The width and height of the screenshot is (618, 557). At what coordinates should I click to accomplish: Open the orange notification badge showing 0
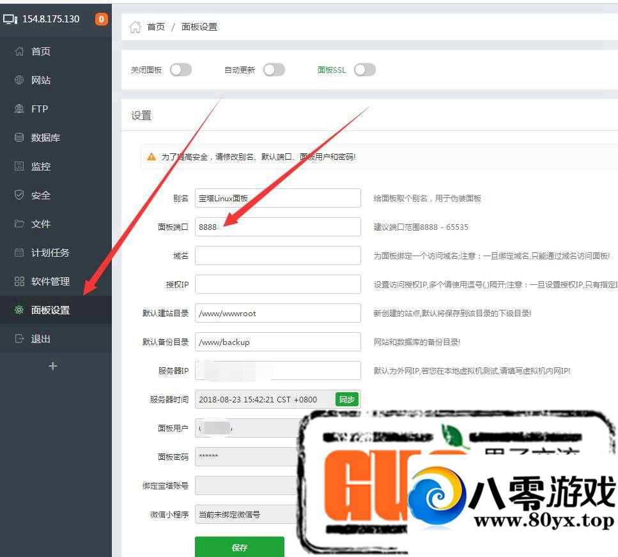[x=101, y=19]
